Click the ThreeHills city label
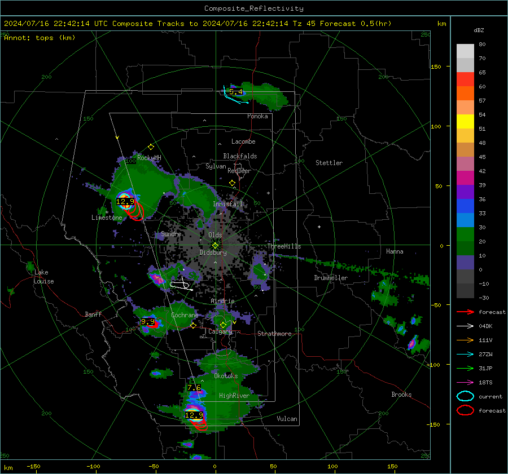Image resolution: width=508 pixels, height=474 pixels. [x=284, y=246]
